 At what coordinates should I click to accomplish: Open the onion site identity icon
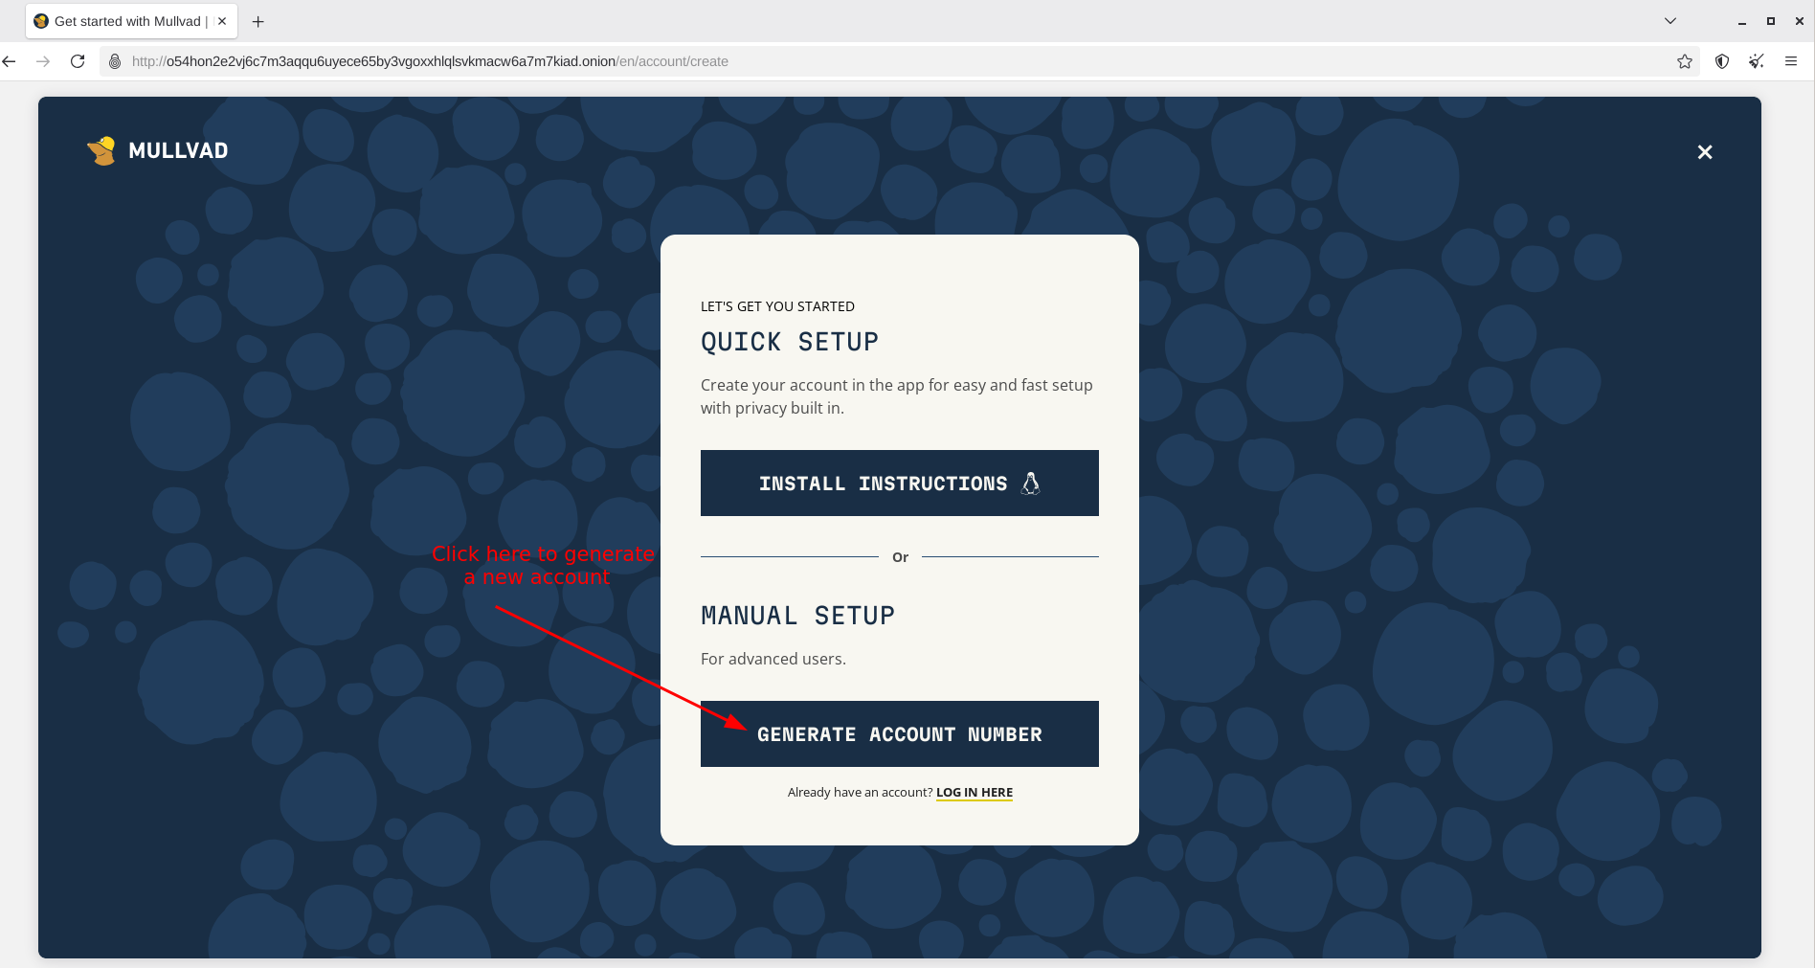(115, 61)
